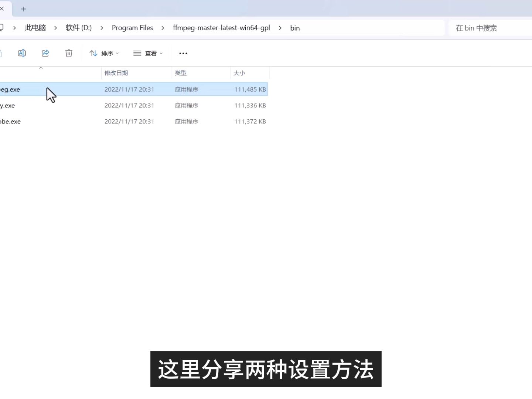Click 应用程序 type of 111,336 KB row

click(x=187, y=105)
